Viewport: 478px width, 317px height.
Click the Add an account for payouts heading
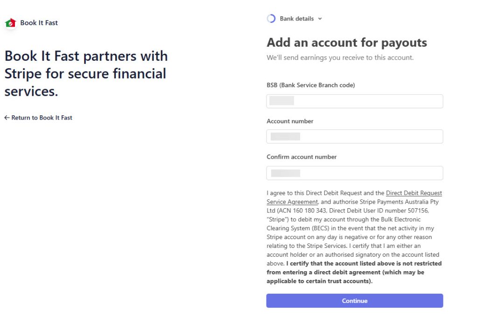346,42
